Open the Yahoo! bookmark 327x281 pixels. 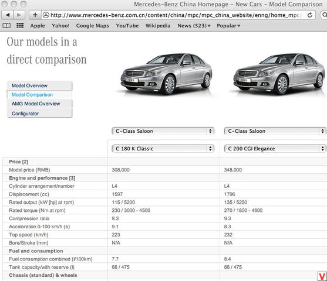point(60,26)
